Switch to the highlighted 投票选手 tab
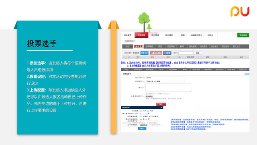The width and height of the screenshot is (257, 145). 139,47
